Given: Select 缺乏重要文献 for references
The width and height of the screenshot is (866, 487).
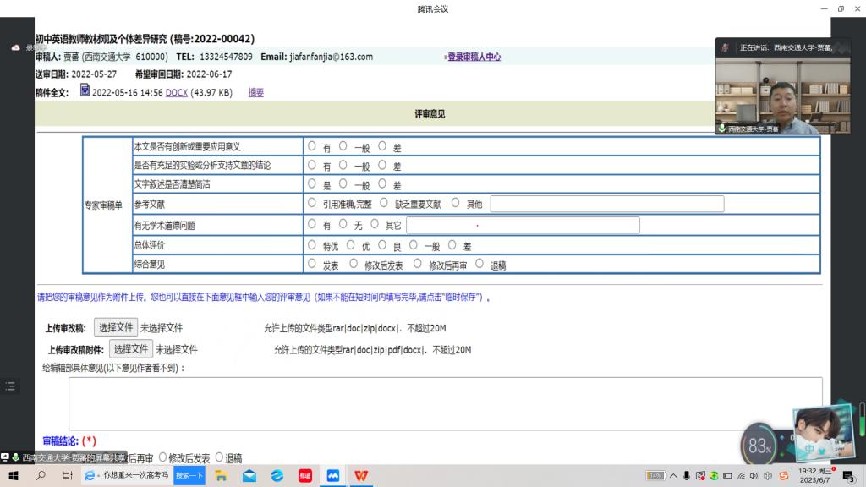Looking at the screenshot, I should [x=385, y=203].
